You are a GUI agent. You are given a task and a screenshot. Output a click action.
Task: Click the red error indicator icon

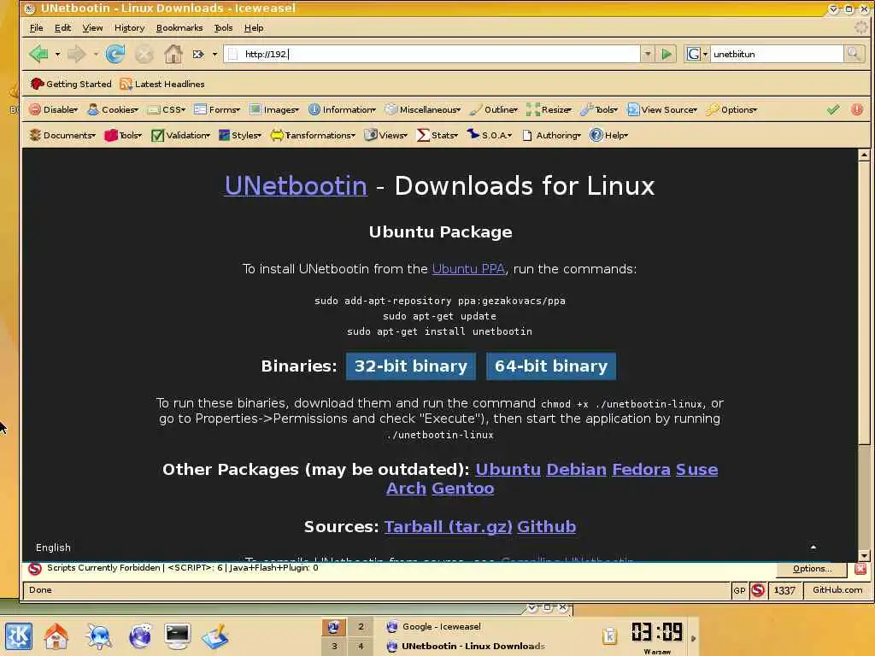(857, 109)
